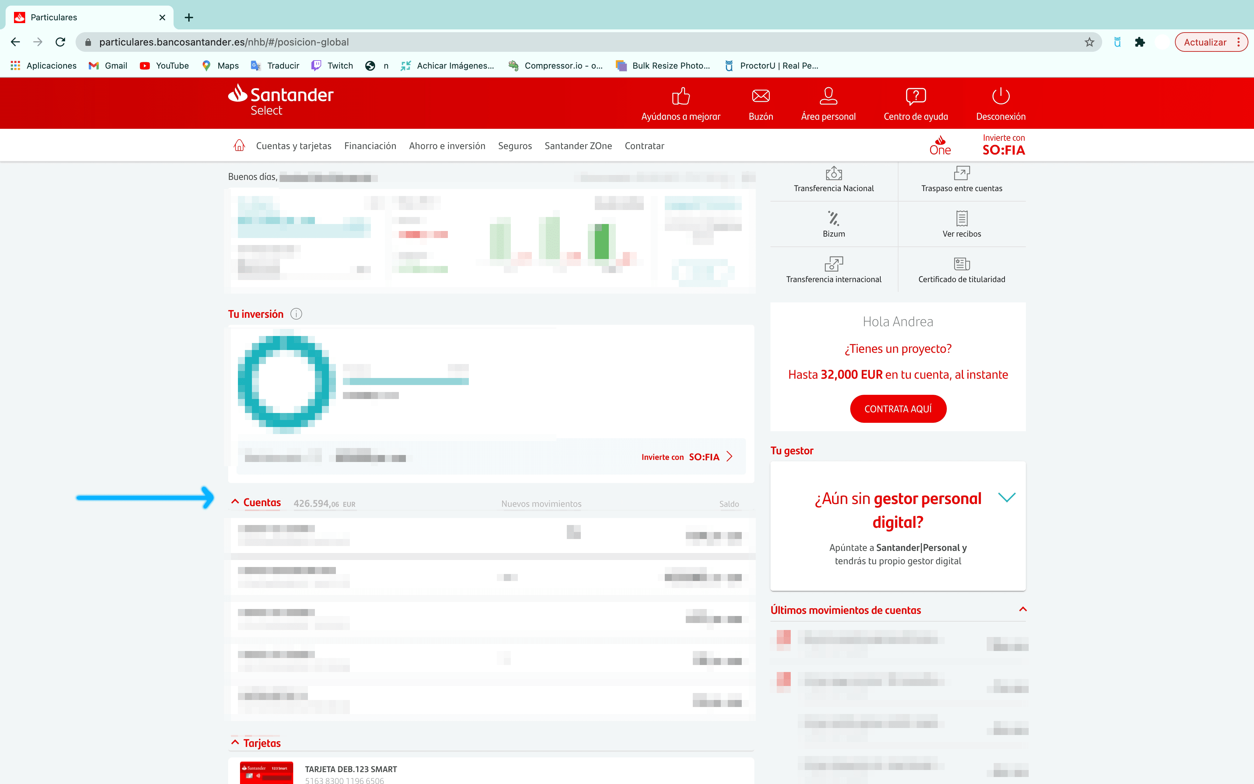Viewport: 1254px width, 784px height.
Task: Go back in browser history
Action: pos(15,42)
